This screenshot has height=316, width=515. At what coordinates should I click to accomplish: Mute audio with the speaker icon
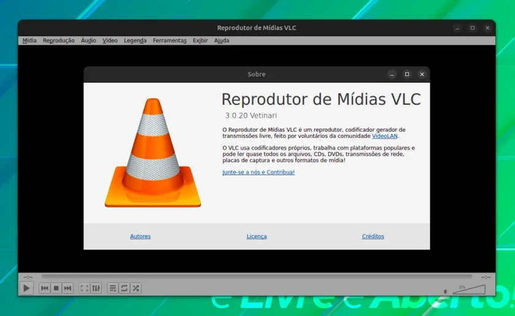pyautogui.click(x=446, y=291)
